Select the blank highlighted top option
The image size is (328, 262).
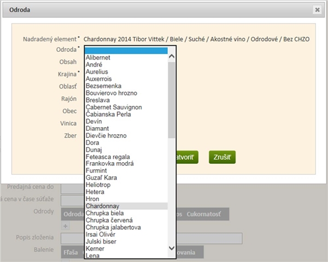tap(126, 51)
